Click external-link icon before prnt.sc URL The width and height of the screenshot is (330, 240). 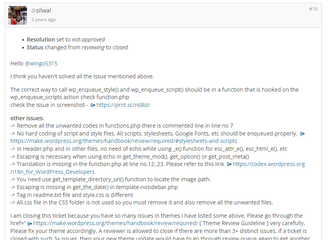pyautogui.click(x=93, y=105)
